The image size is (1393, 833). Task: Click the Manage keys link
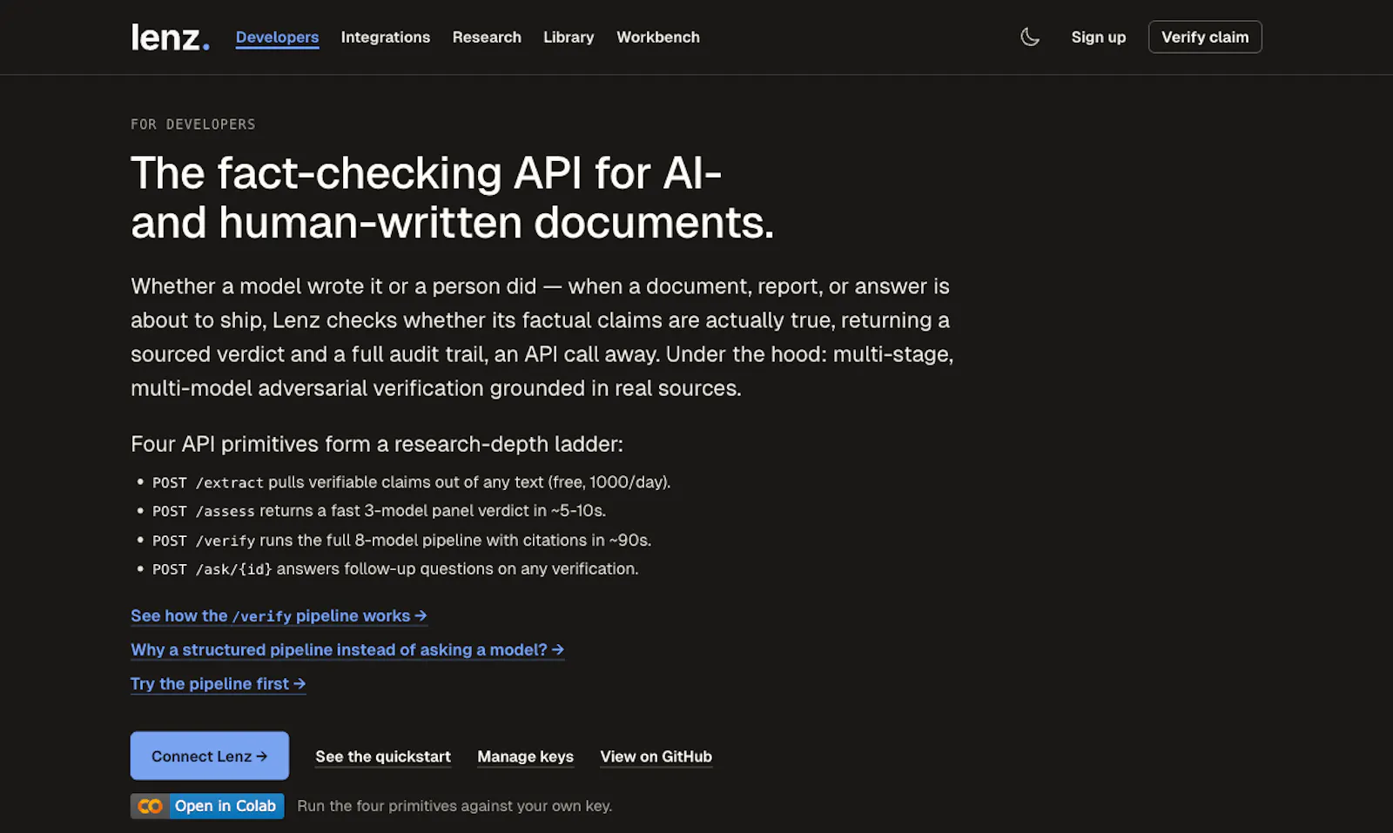point(525,756)
